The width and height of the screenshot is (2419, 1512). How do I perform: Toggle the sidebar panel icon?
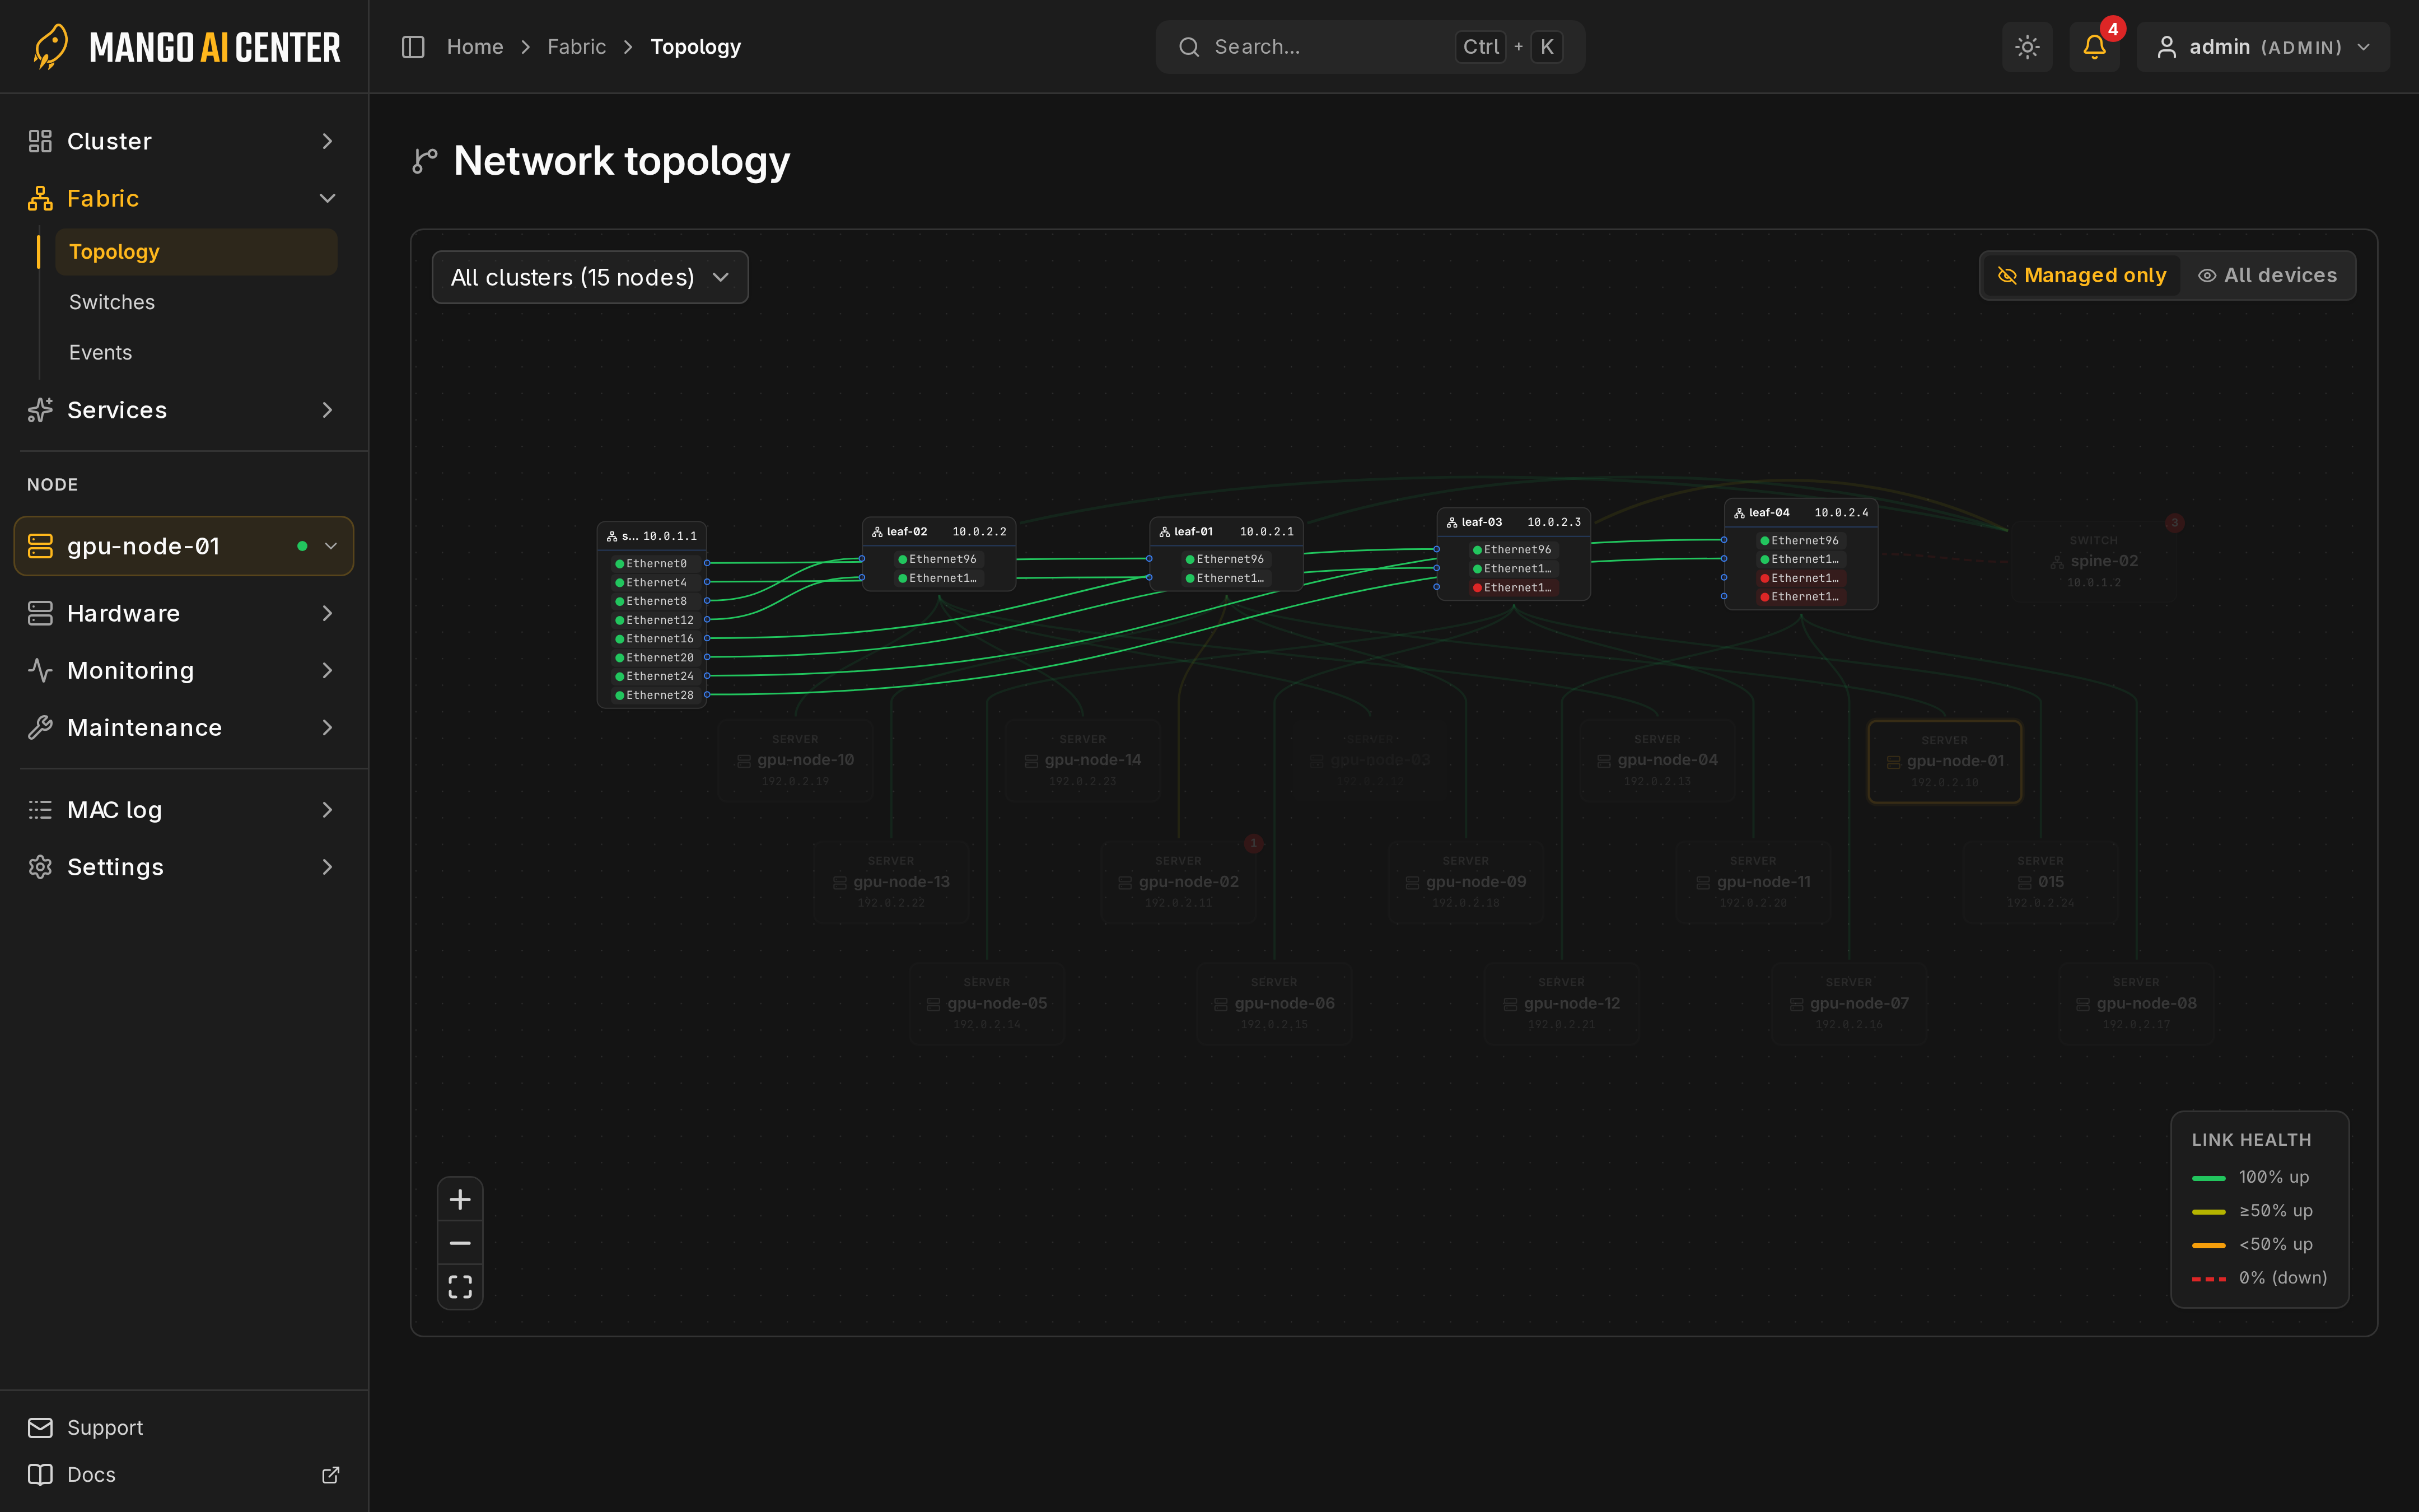tap(413, 47)
